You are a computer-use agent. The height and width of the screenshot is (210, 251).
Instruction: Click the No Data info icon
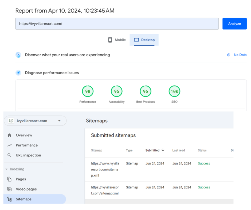click(x=229, y=55)
